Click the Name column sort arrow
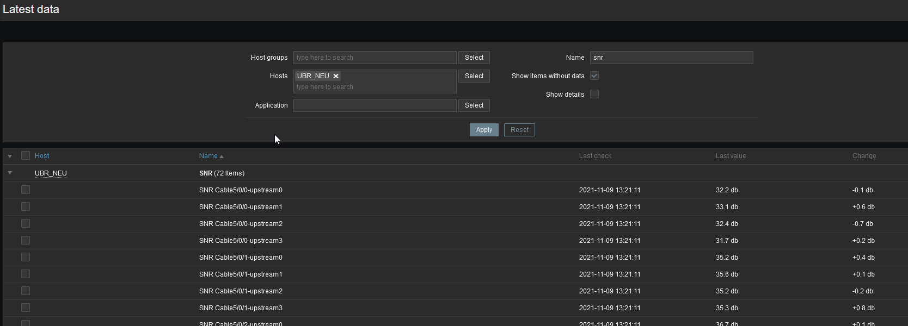 222,156
